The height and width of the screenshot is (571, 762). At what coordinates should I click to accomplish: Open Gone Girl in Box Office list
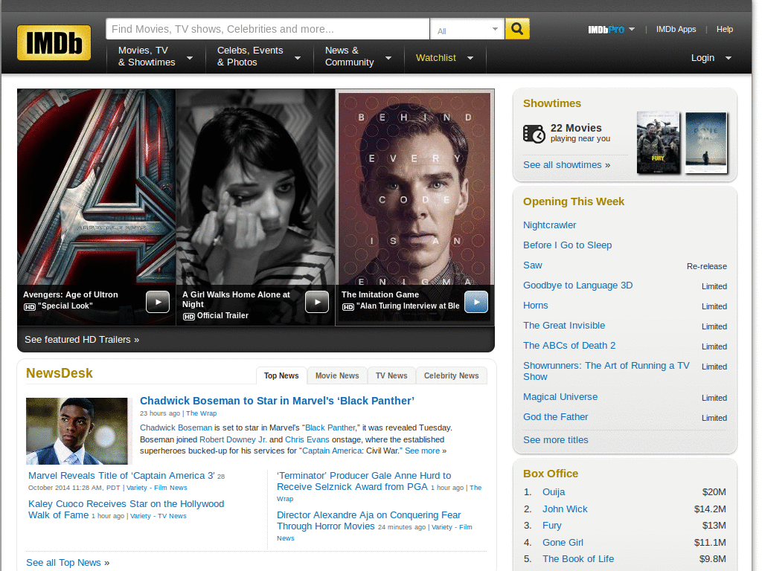(x=563, y=543)
